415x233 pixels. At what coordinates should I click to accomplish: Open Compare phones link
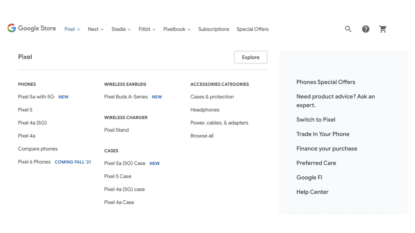coord(38,149)
